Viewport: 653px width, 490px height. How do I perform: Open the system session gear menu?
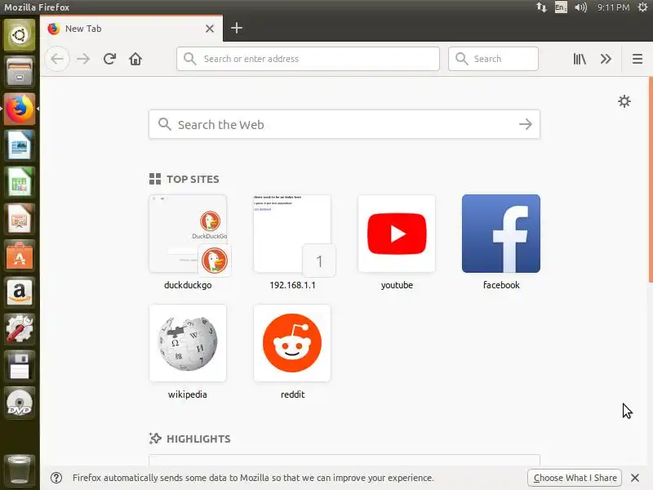coord(642,7)
